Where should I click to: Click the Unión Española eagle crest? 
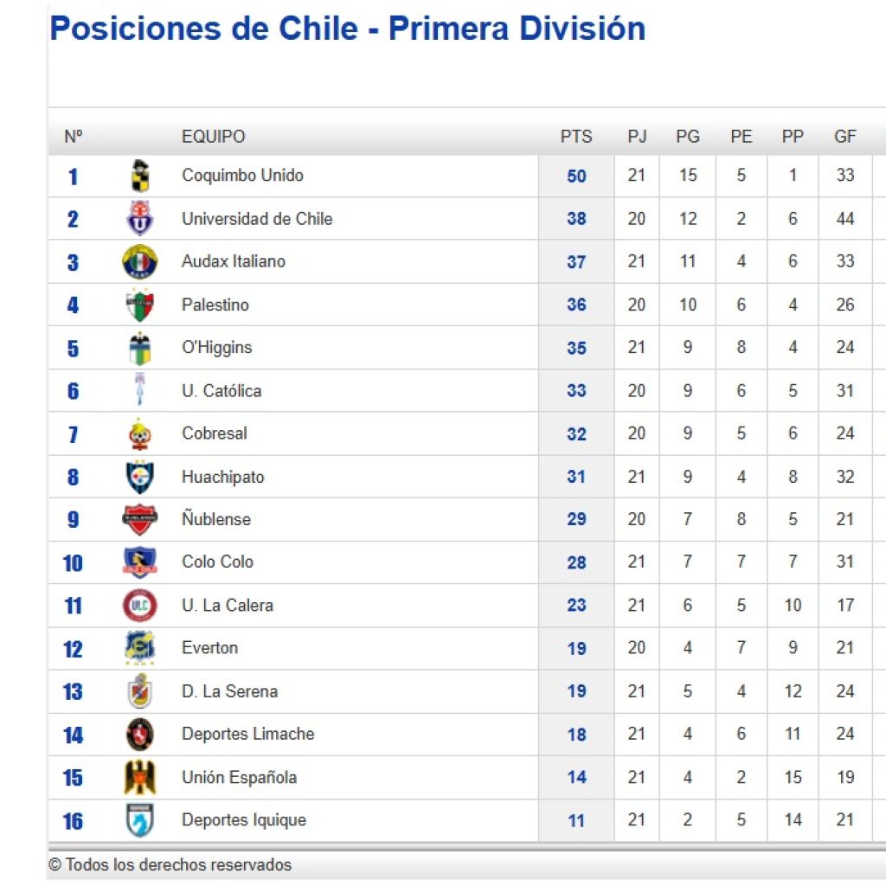[140, 778]
